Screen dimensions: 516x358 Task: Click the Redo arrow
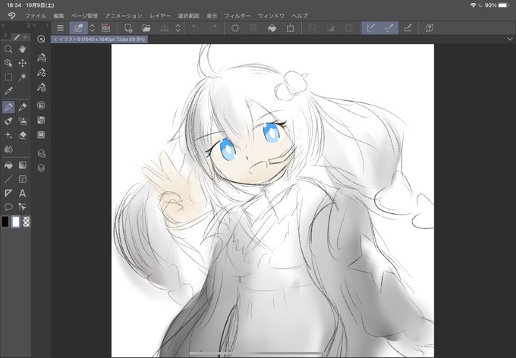[x=213, y=28]
